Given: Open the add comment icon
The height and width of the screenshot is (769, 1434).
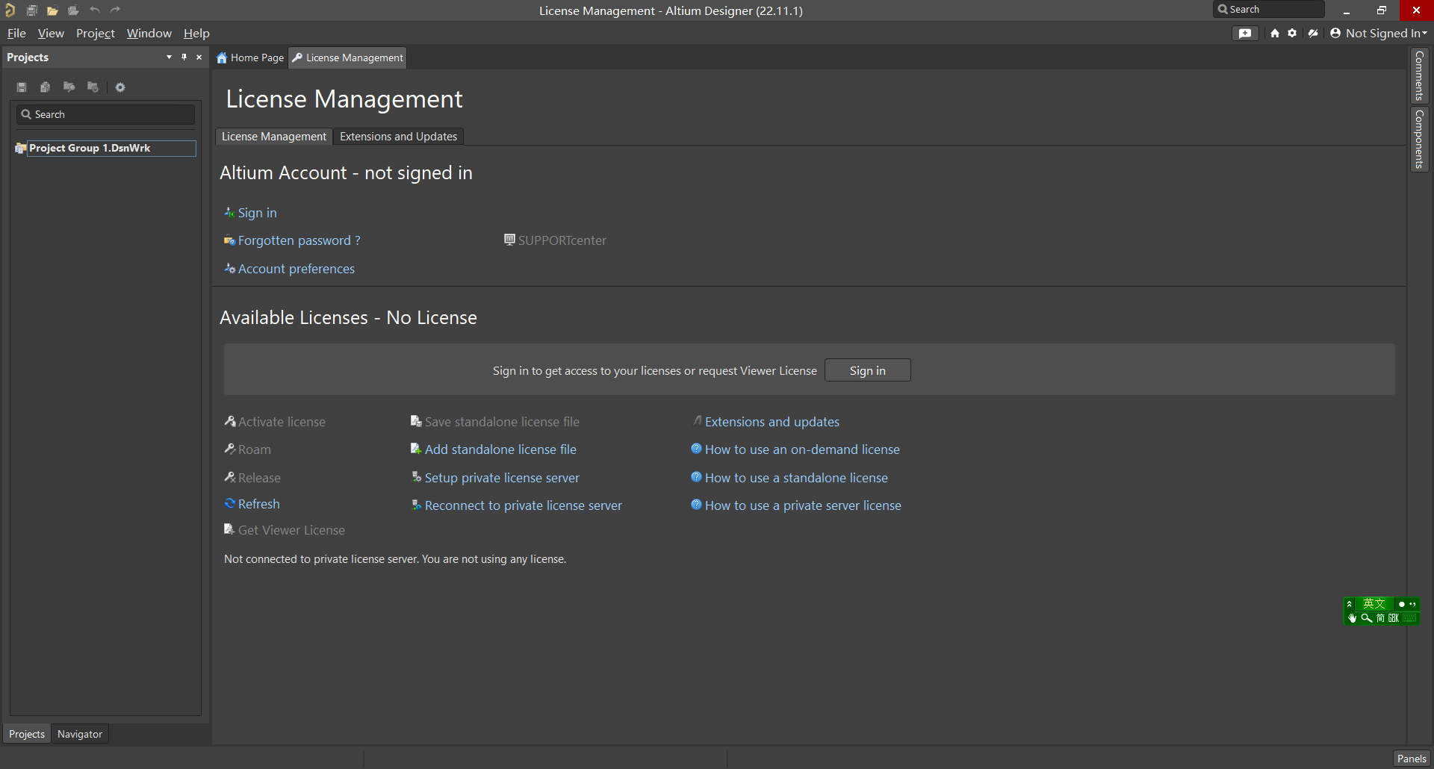Looking at the screenshot, I should 1244,34.
